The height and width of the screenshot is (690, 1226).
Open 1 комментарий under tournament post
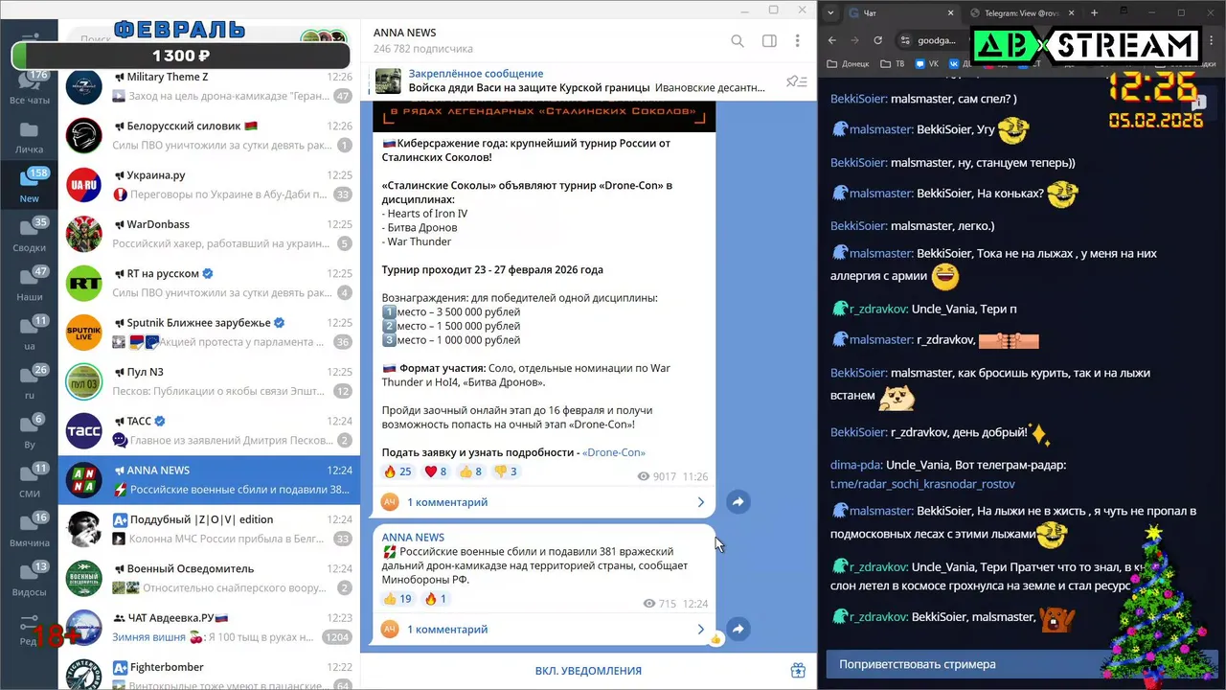click(x=543, y=501)
